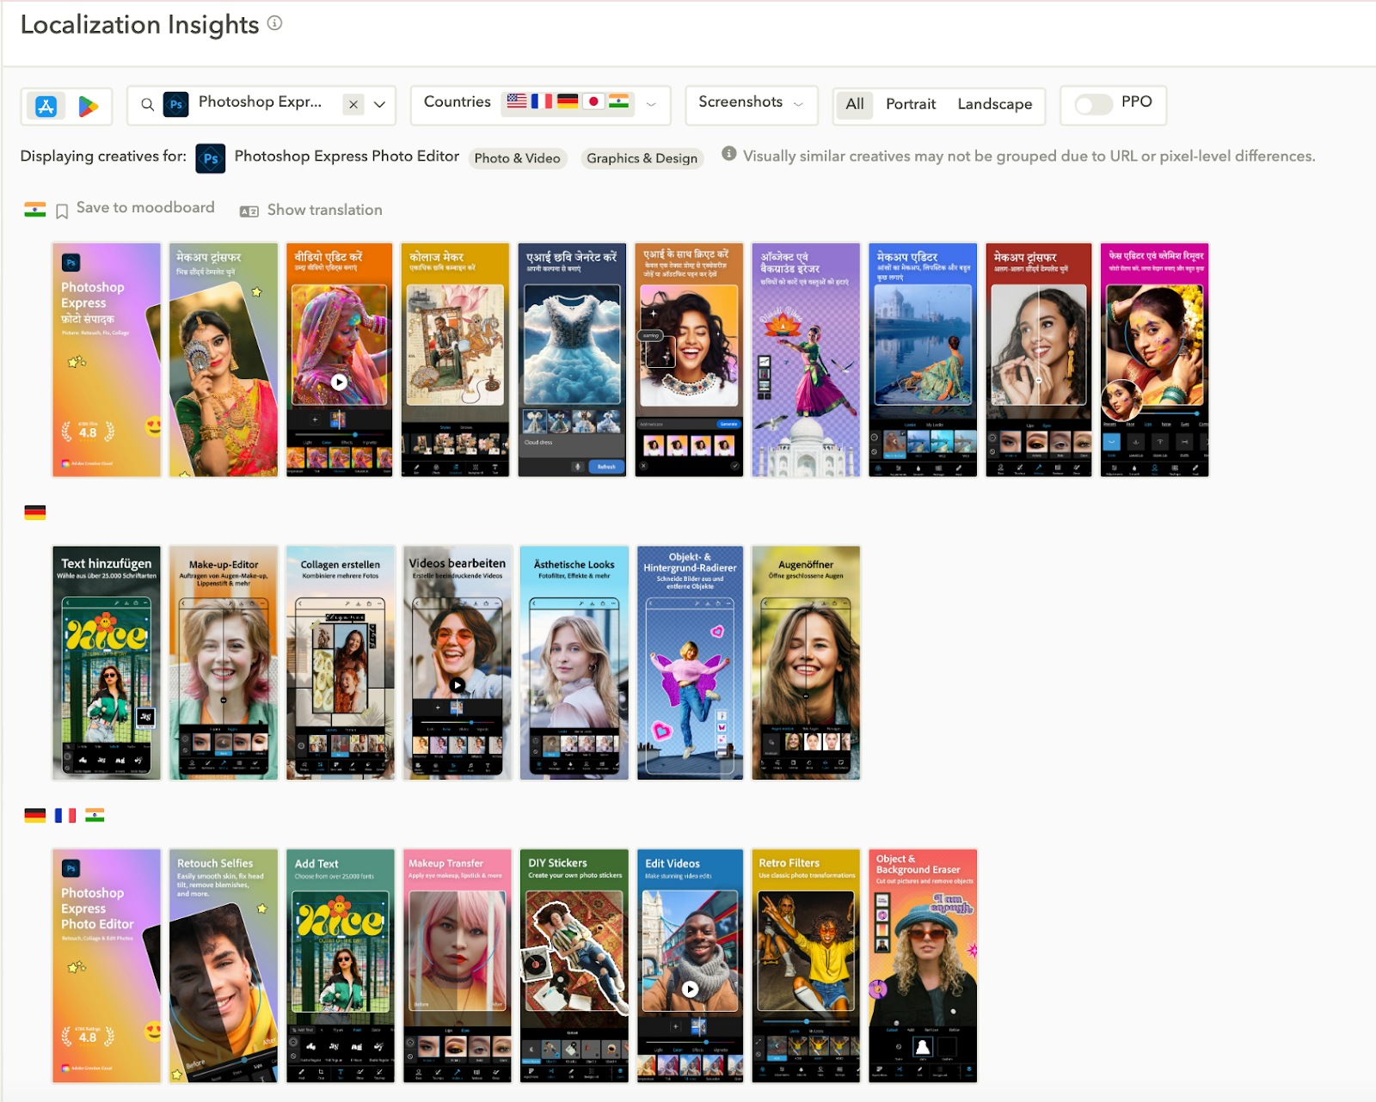Enable the PPO toggle
The image size is (1376, 1102).
(1095, 103)
